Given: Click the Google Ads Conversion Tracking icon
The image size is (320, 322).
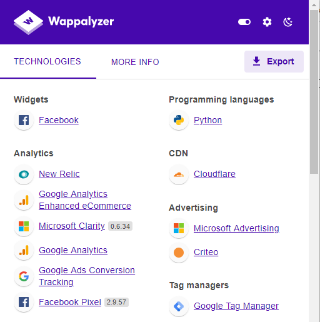Looking at the screenshot, I should coord(24,276).
